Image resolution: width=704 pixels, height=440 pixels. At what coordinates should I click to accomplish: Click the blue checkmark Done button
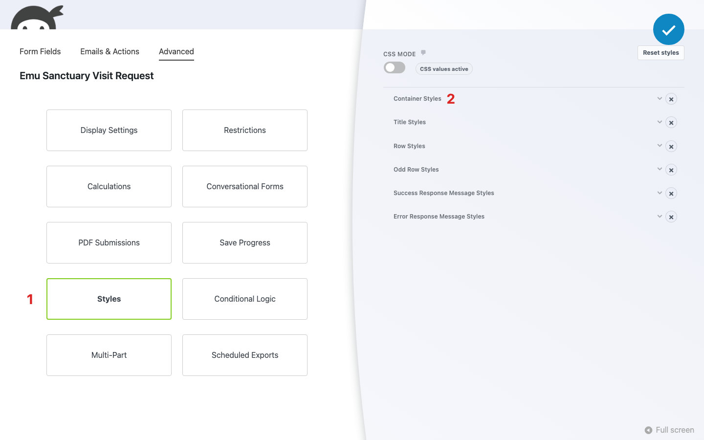point(668,29)
